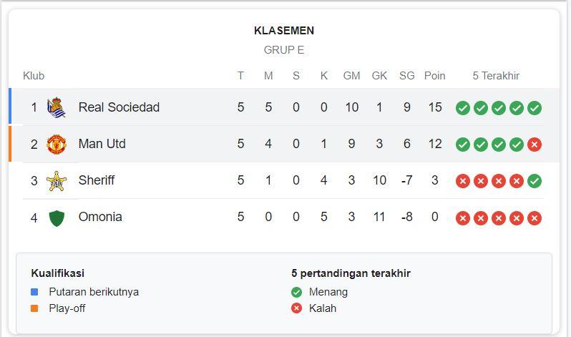Screen dimensions: 571x337
Task: Click green Menang icon in legend
Action: click(297, 292)
